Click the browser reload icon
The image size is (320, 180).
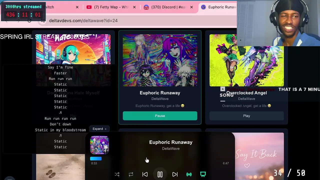click(29, 21)
